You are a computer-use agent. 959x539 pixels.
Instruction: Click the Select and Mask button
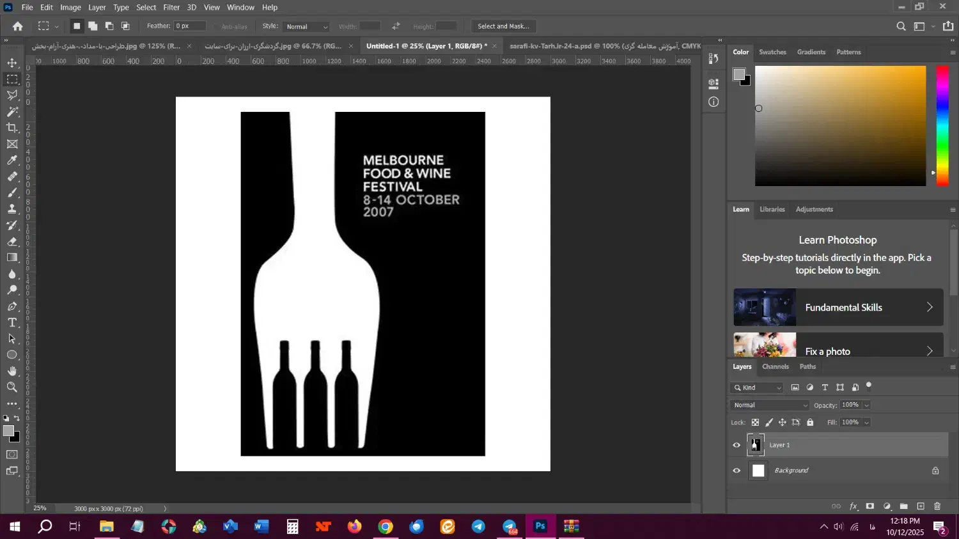(503, 26)
